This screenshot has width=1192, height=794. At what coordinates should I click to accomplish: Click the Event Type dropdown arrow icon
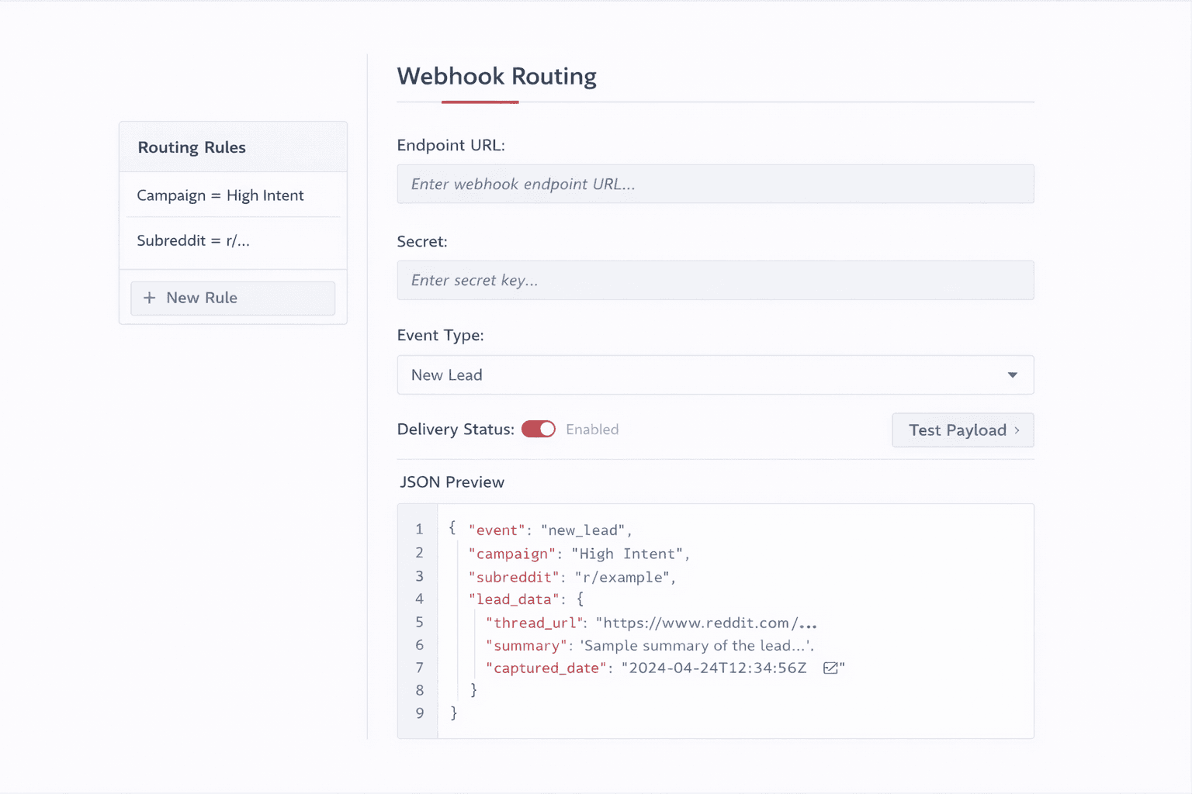[1012, 375]
